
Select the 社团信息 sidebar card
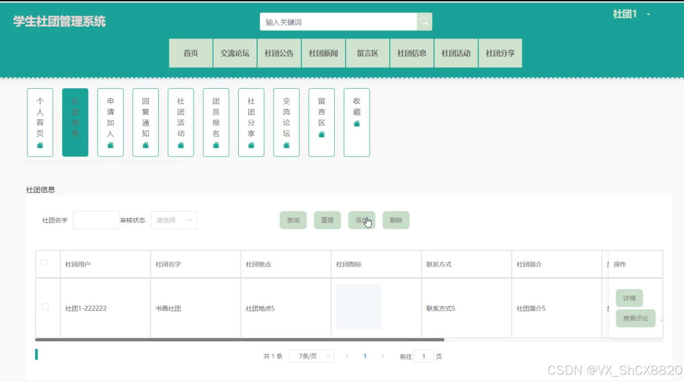tap(75, 122)
